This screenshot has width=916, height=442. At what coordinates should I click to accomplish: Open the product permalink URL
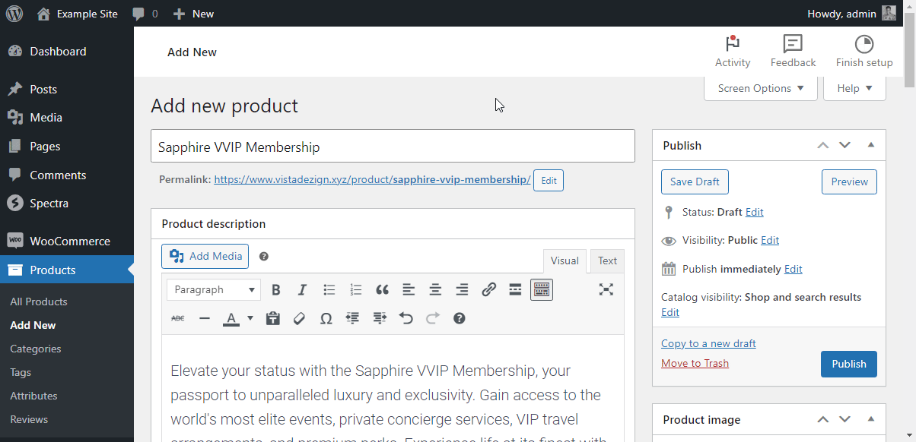coord(372,180)
